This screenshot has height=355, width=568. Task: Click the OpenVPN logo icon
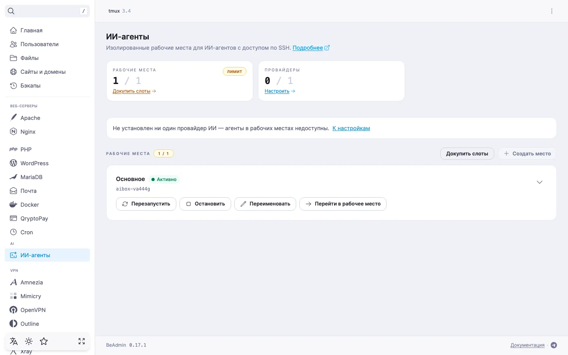coord(13,310)
